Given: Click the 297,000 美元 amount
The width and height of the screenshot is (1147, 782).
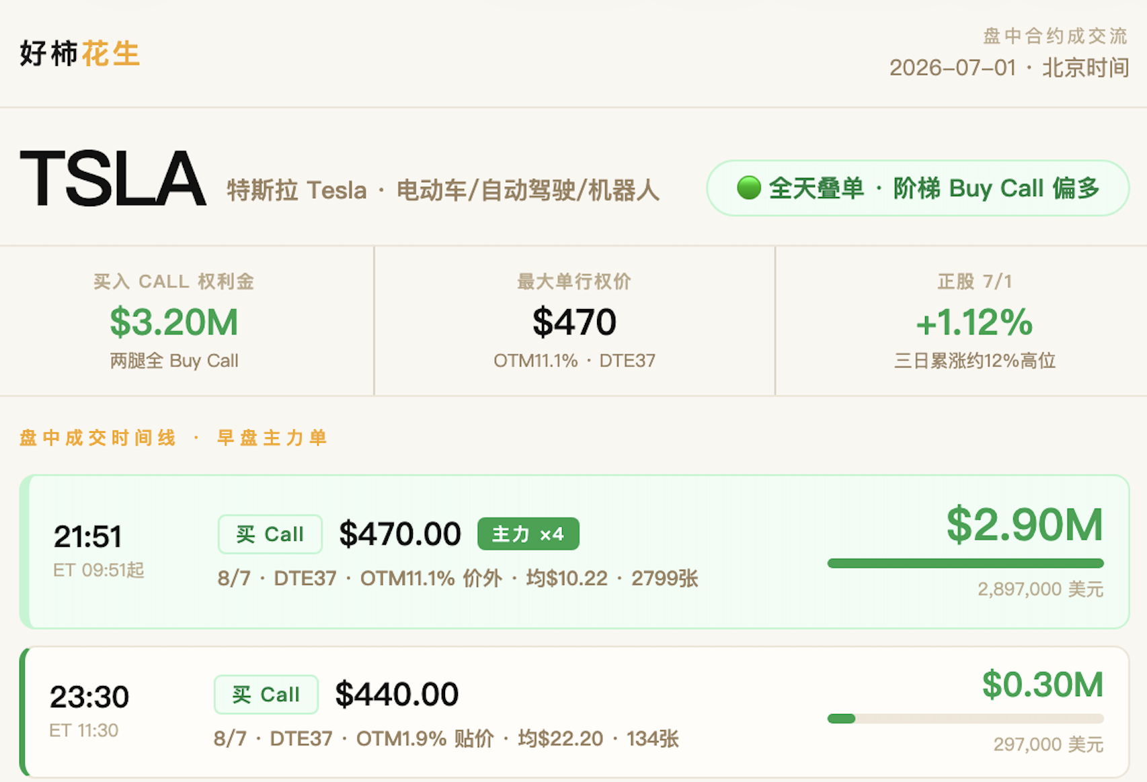Looking at the screenshot, I should (x=1049, y=744).
